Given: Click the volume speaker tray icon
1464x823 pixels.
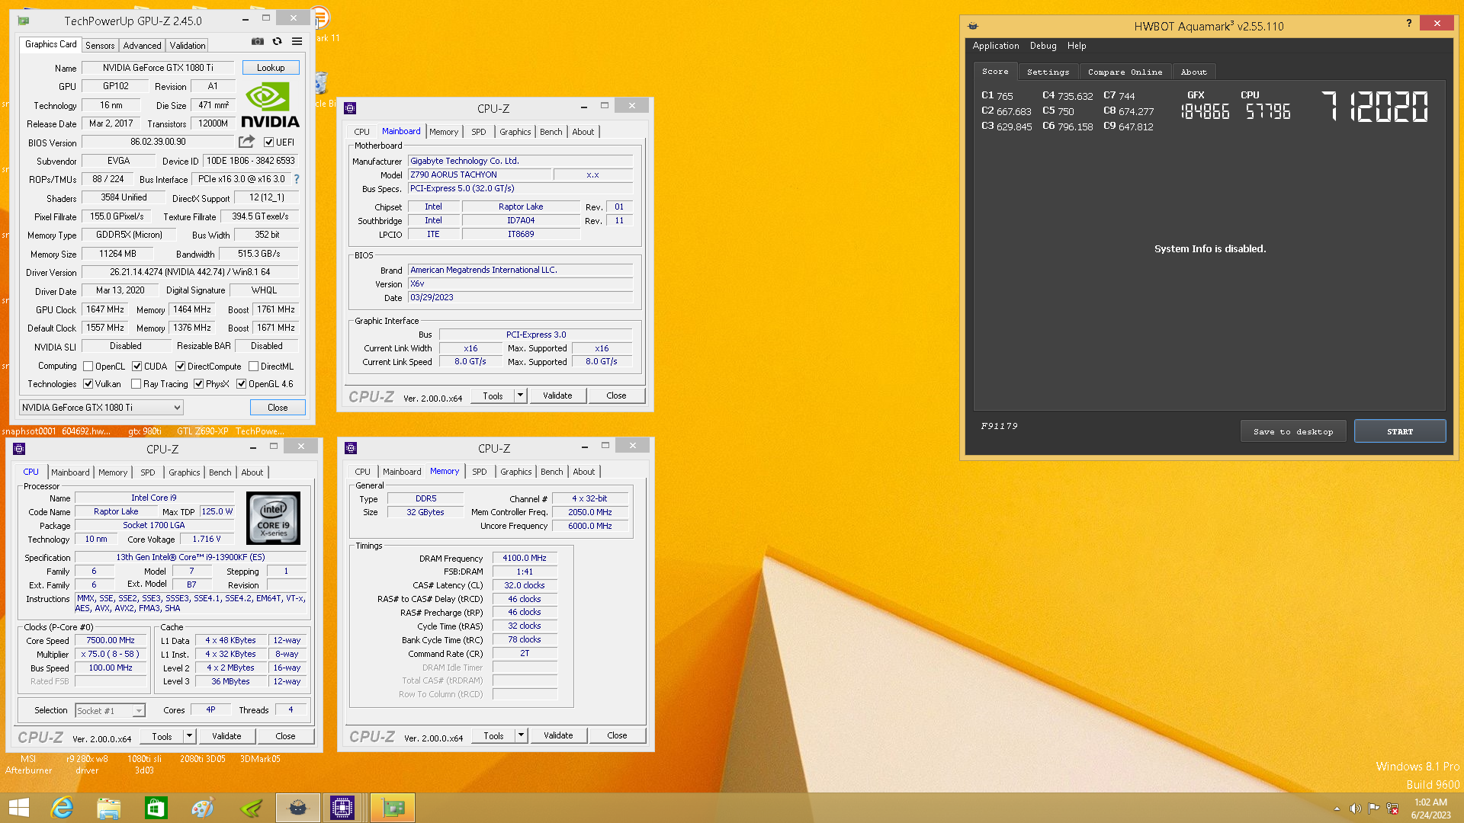Looking at the screenshot, I should click(x=1355, y=809).
